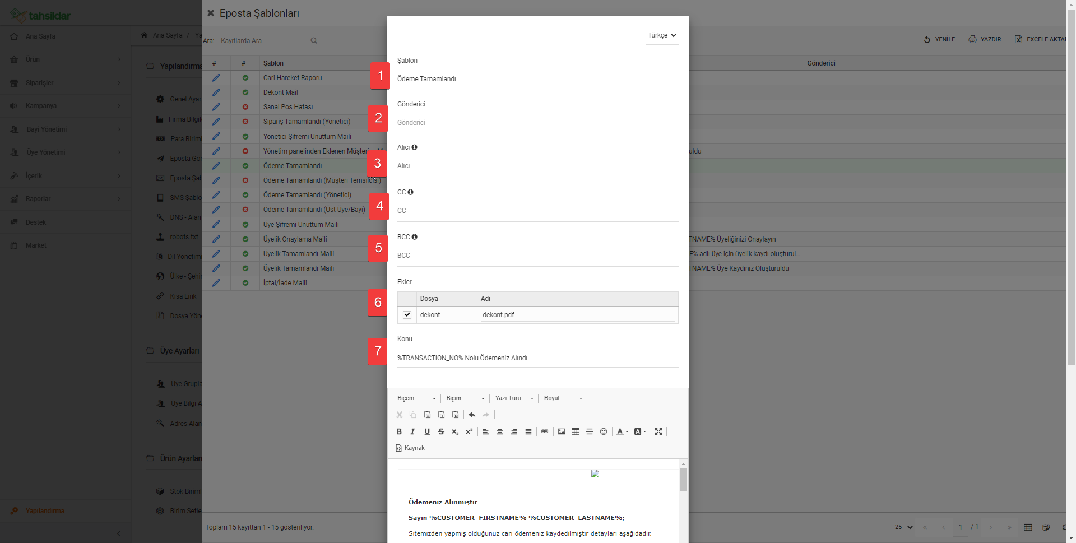The width and height of the screenshot is (1076, 543).
Task: Open the Yazı Türü font dropdown
Action: (x=514, y=398)
